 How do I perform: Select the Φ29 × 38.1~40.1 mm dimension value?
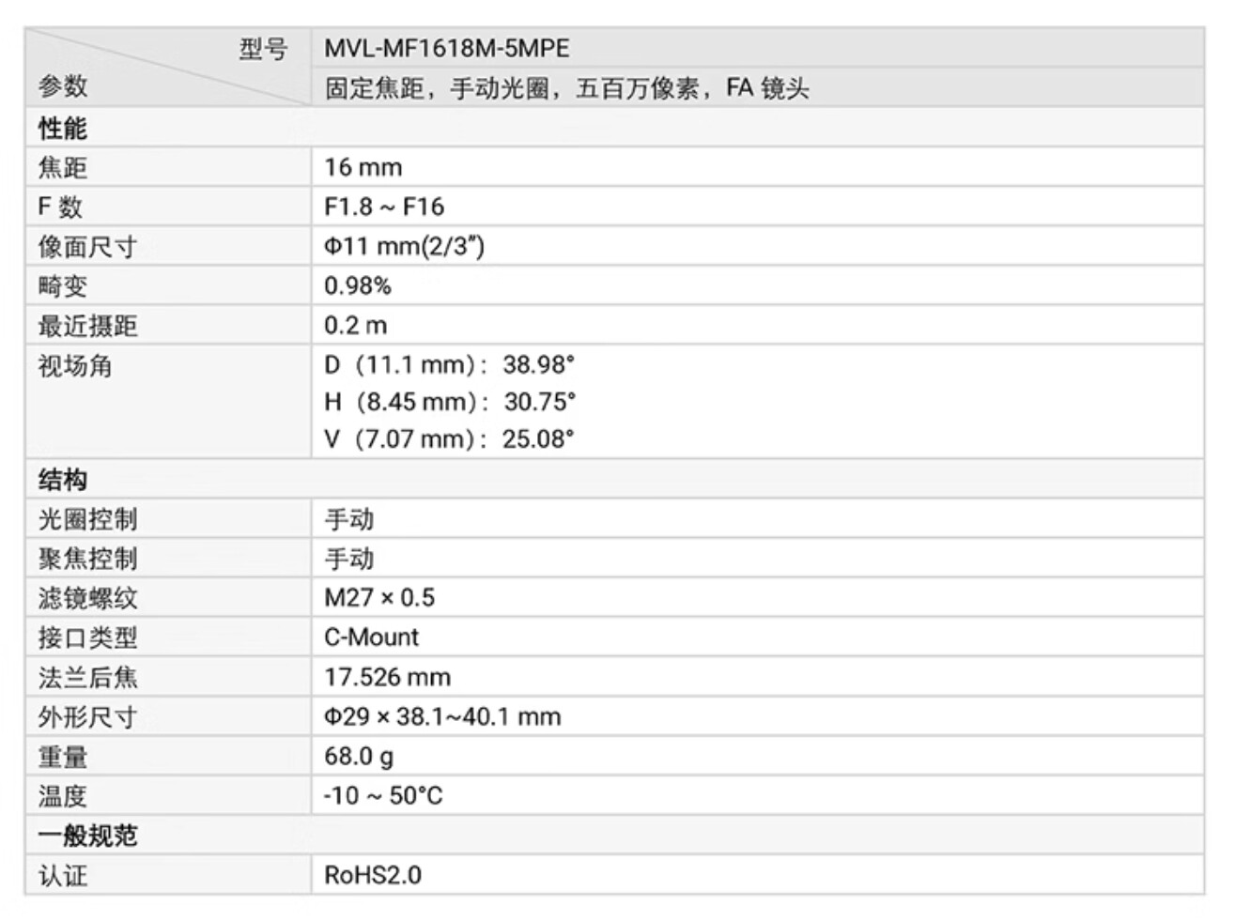pyautogui.click(x=442, y=716)
